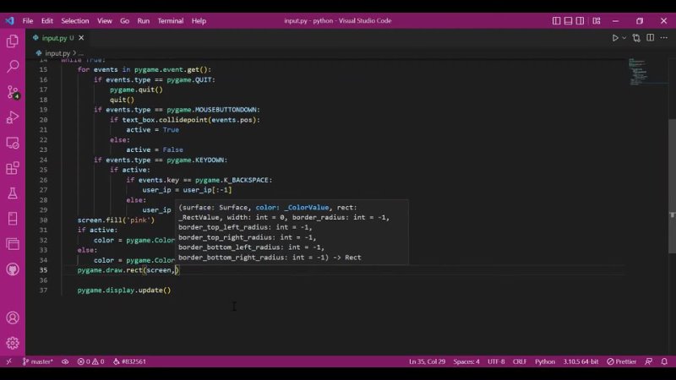
Task: Toggle the secondary side bar layout
Action: point(580,20)
